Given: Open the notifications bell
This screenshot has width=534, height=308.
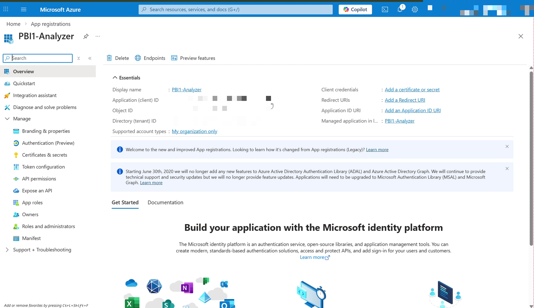Looking at the screenshot, I should [400, 9].
